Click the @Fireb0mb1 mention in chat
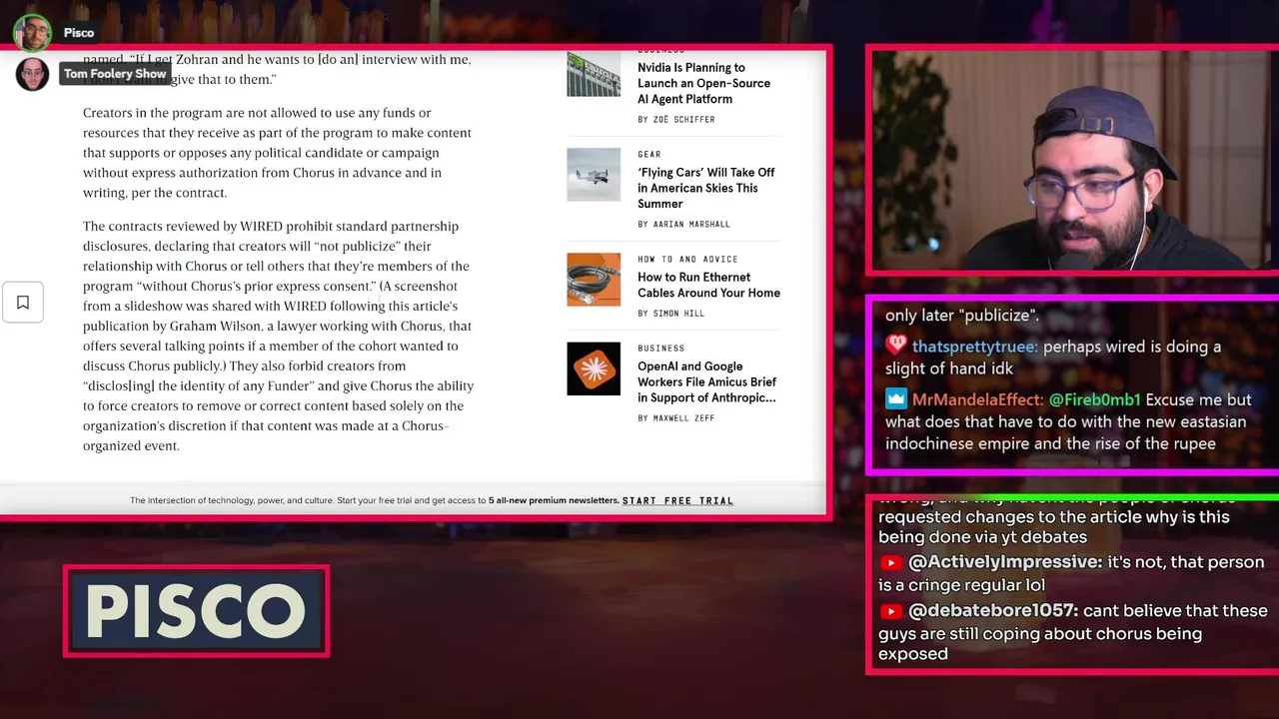 [x=1094, y=399]
